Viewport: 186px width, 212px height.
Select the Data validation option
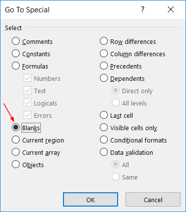[x=104, y=152]
